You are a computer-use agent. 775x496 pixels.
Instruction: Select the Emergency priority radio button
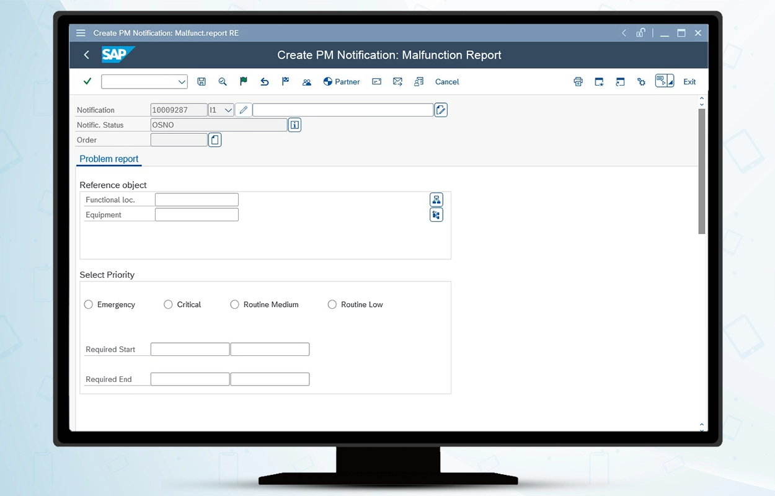click(x=89, y=304)
